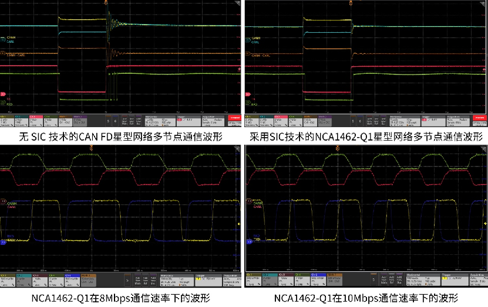Open Trigger badge in 10Mbps panel

tap(455, 280)
